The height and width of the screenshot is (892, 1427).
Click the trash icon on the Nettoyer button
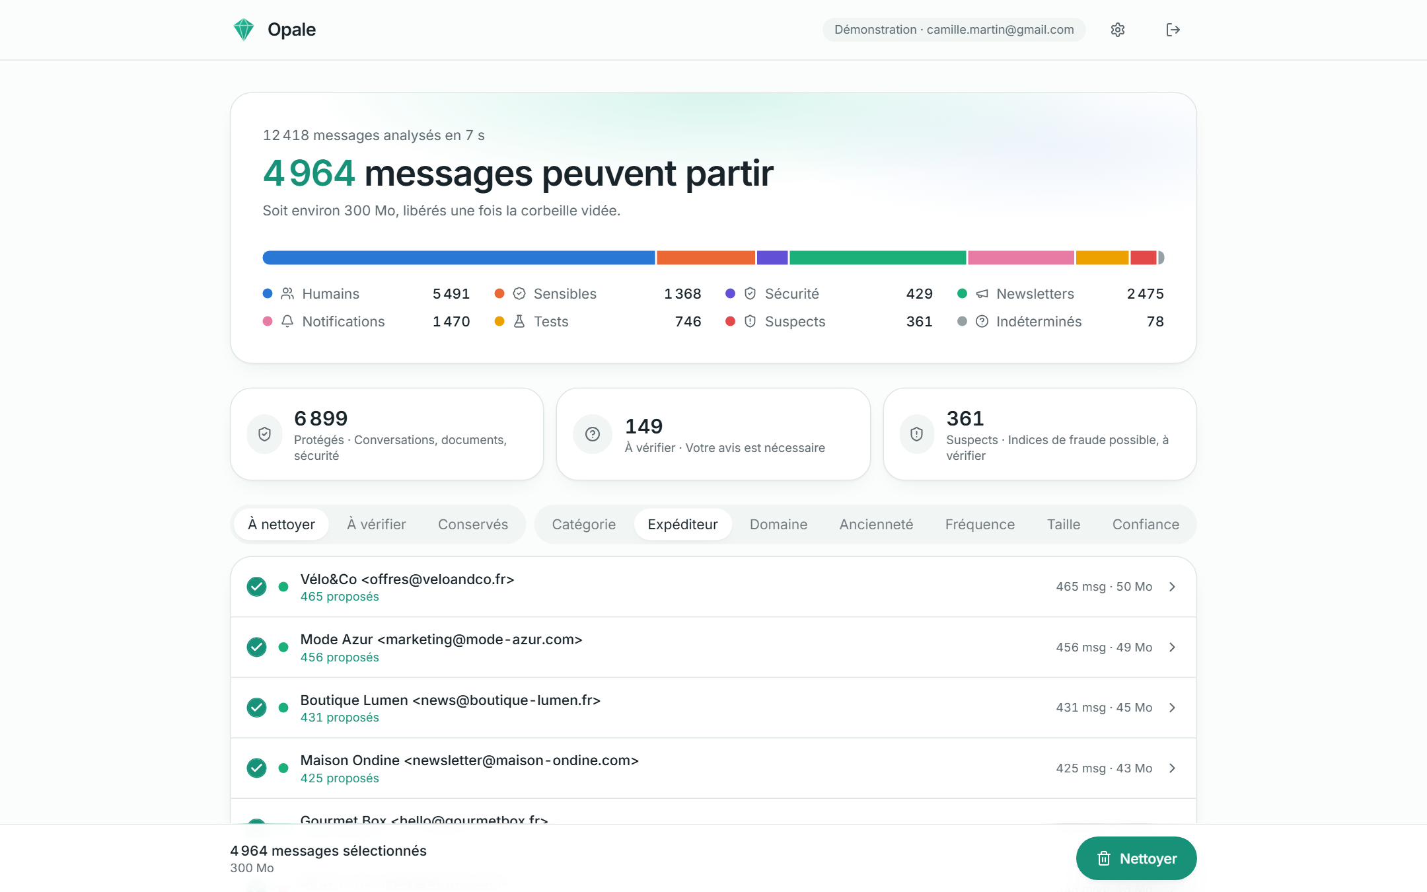1104,858
